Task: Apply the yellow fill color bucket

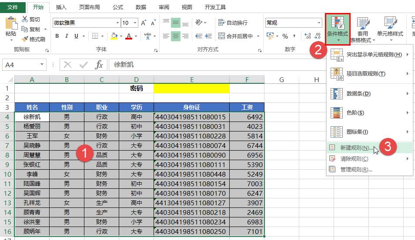Action: 114,36
